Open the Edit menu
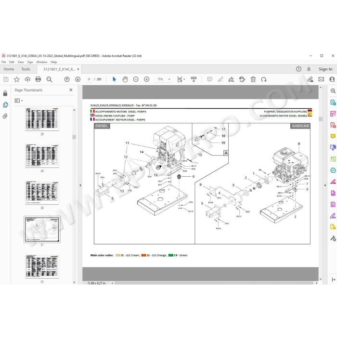The image size is (337, 337). click(x=12, y=62)
